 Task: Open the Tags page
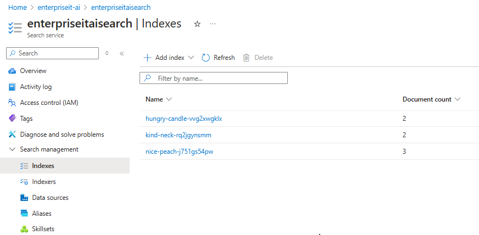26,119
